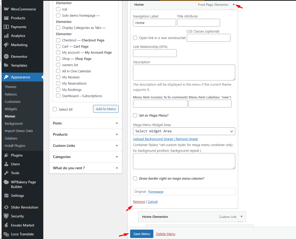This screenshot has width=296, height=239.
Task: Click the Analytics bar chart icon
Action: click(6, 36)
